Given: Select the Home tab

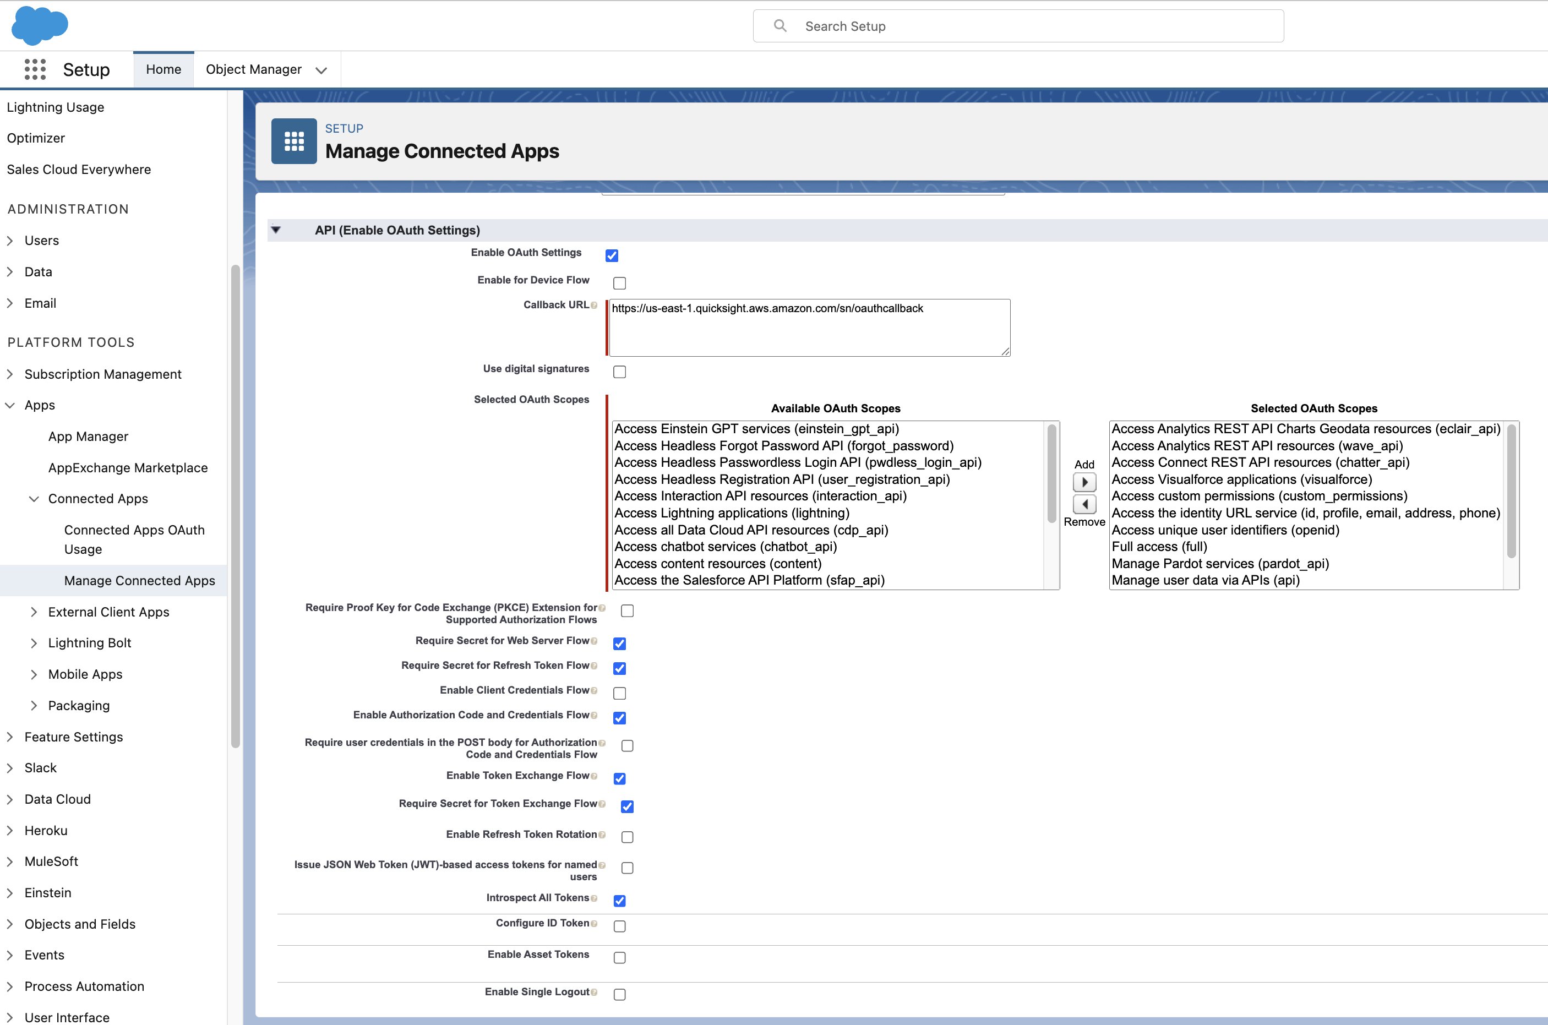Looking at the screenshot, I should coord(163,69).
